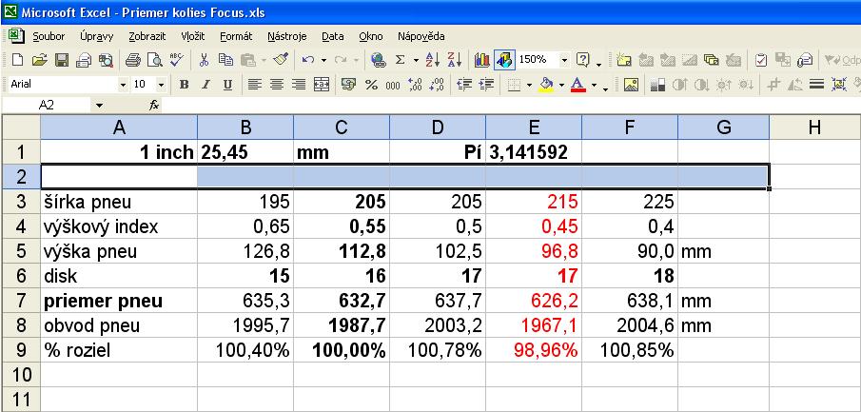Launch the Chart Wizard icon
Viewport: 861px width, 412px height.
(x=481, y=60)
